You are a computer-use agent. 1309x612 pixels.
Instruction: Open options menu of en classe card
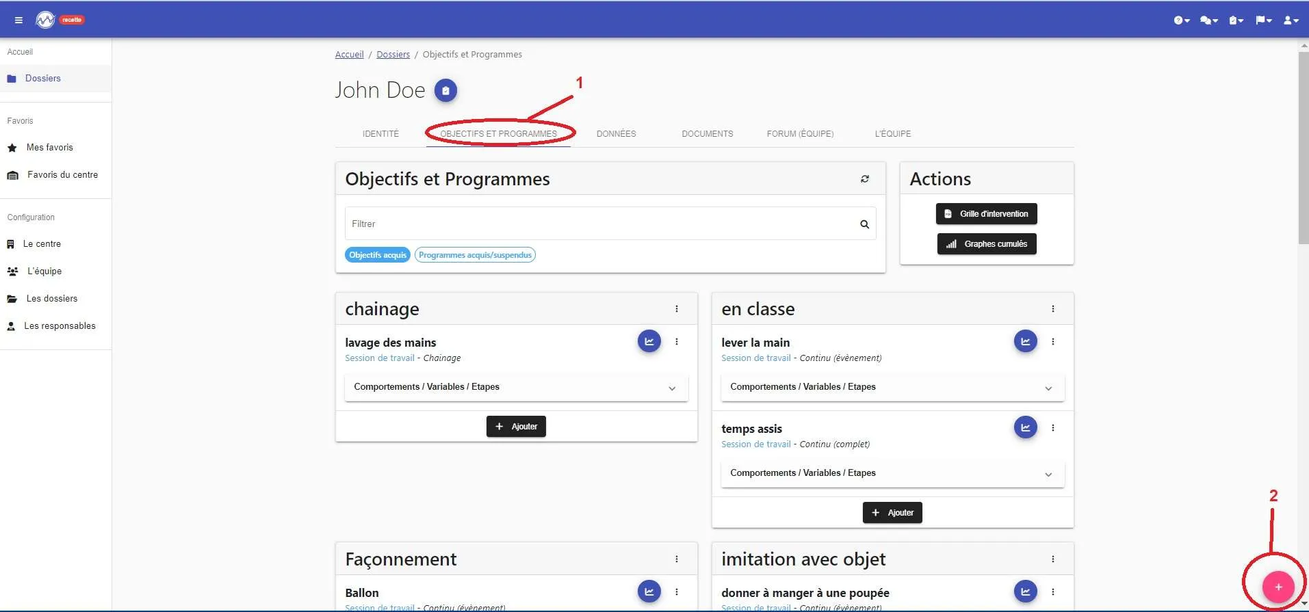click(x=1053, y=309)
